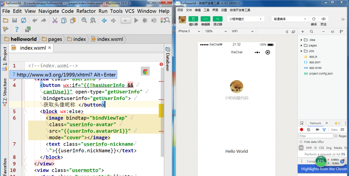Screen dimensions: 349x176
Task: Open project.config.json file
Action: [321, 73]
